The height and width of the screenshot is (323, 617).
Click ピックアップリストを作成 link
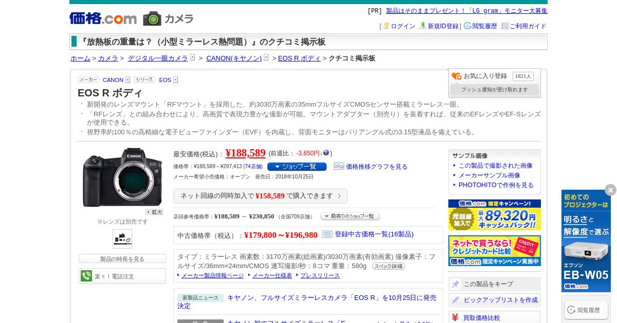[501, 300]
